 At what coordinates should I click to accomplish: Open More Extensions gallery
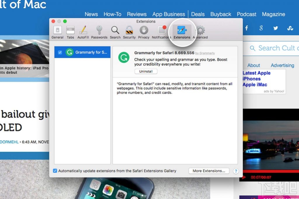coord(209,171)
